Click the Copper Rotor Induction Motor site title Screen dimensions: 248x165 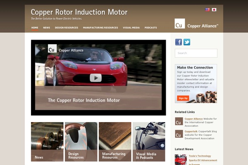(x=79, y=12)
